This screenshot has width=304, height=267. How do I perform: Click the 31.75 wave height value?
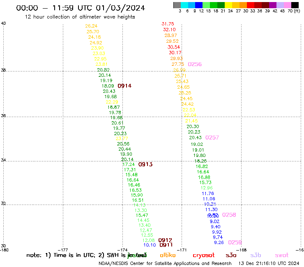(168, 24)
